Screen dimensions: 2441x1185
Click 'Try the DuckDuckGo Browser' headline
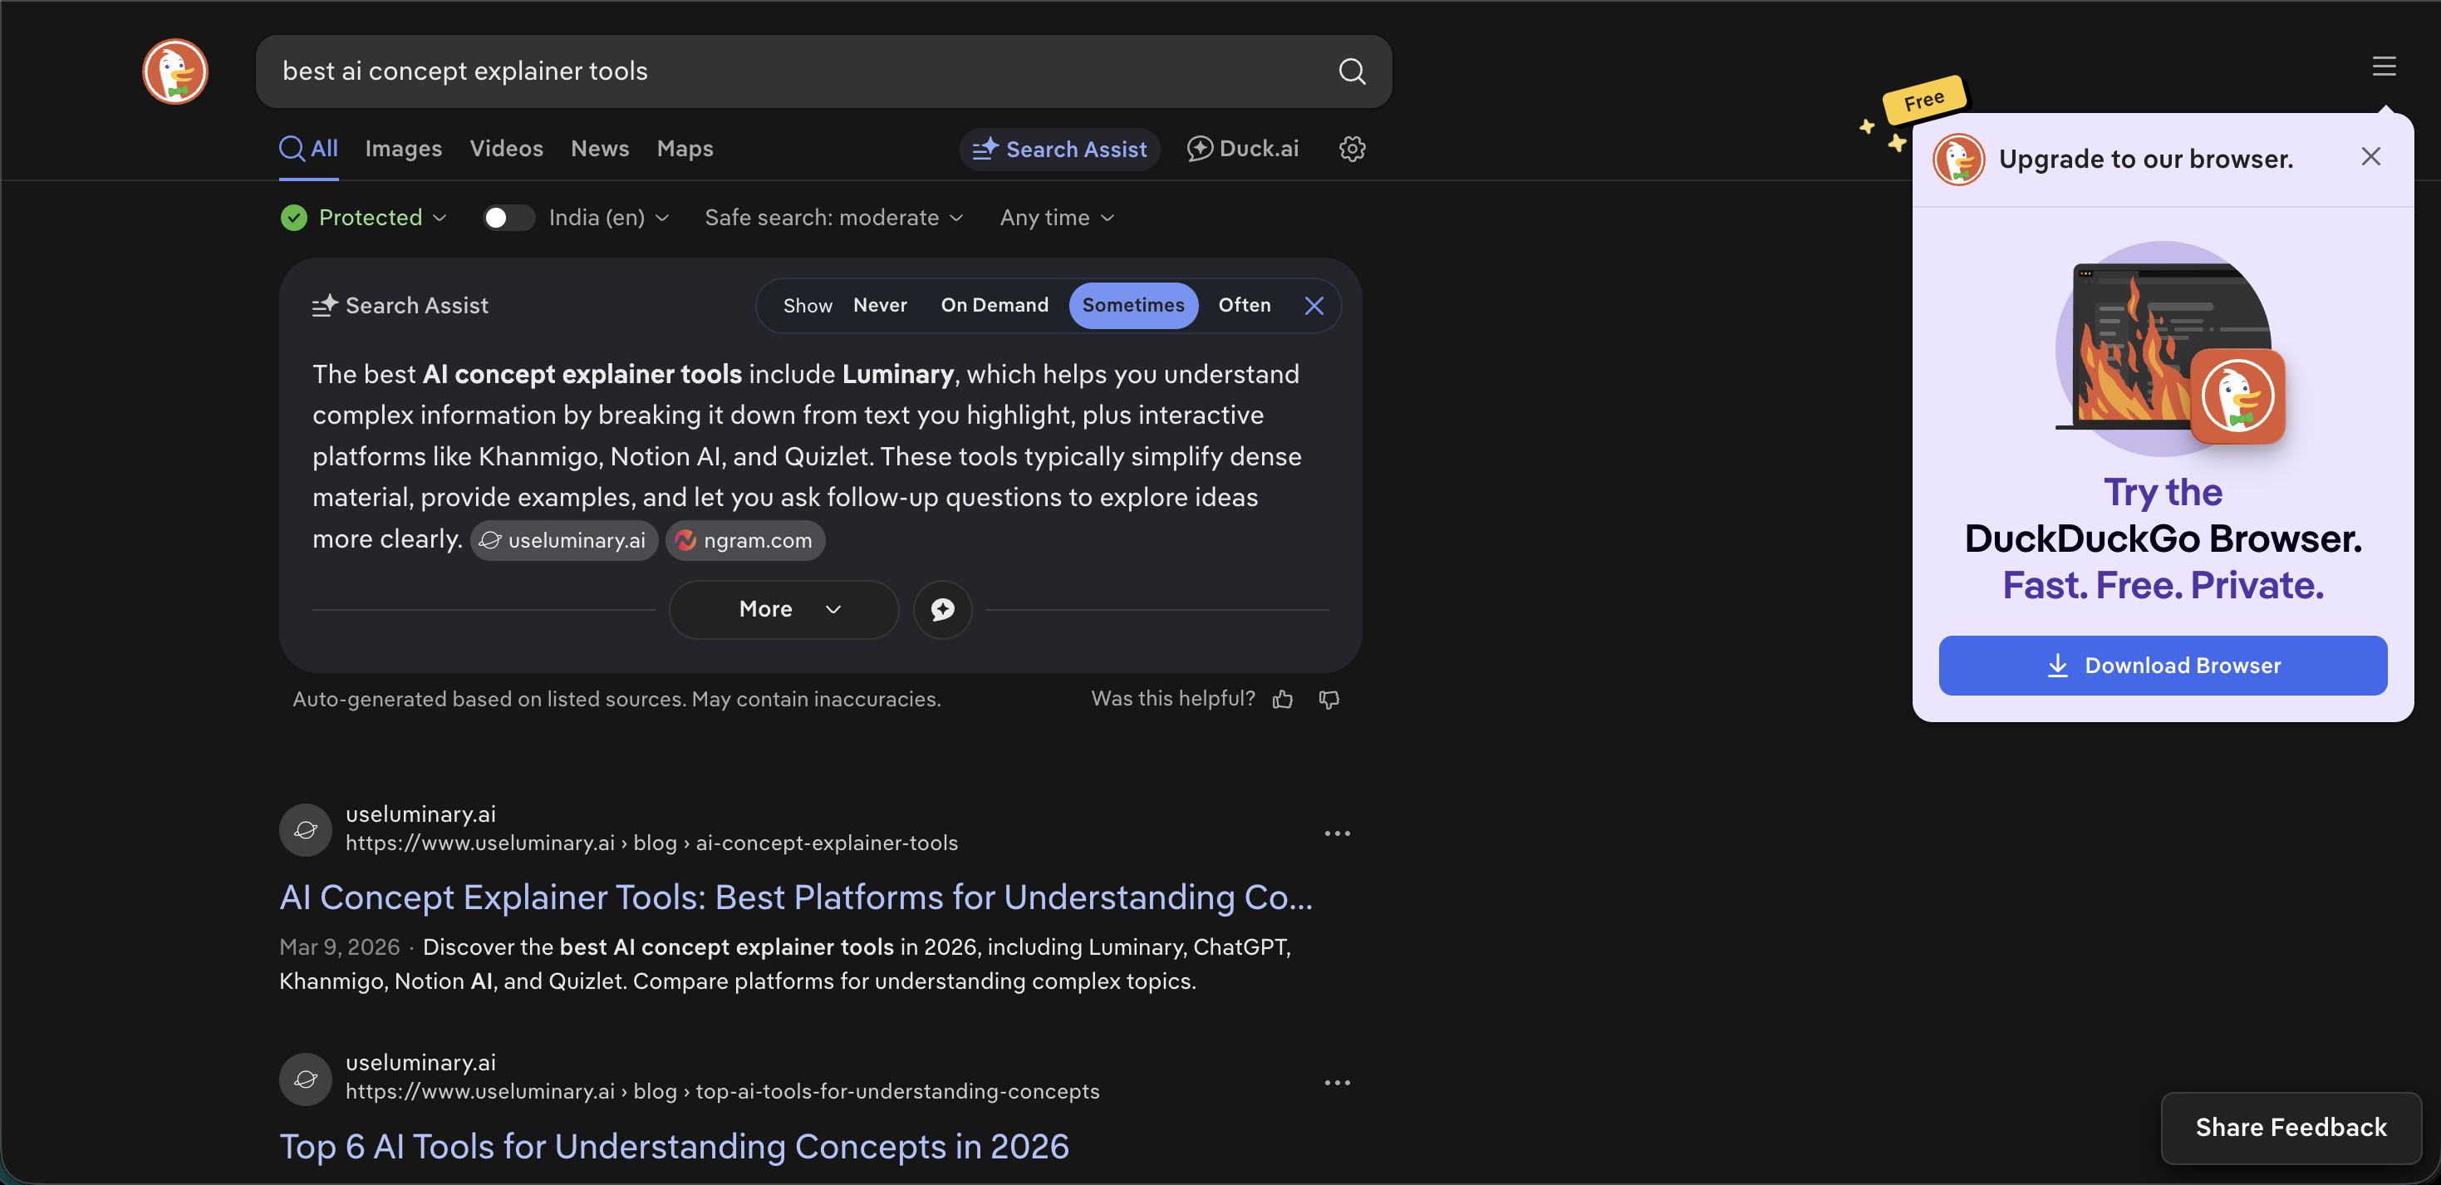[2163, 538]
